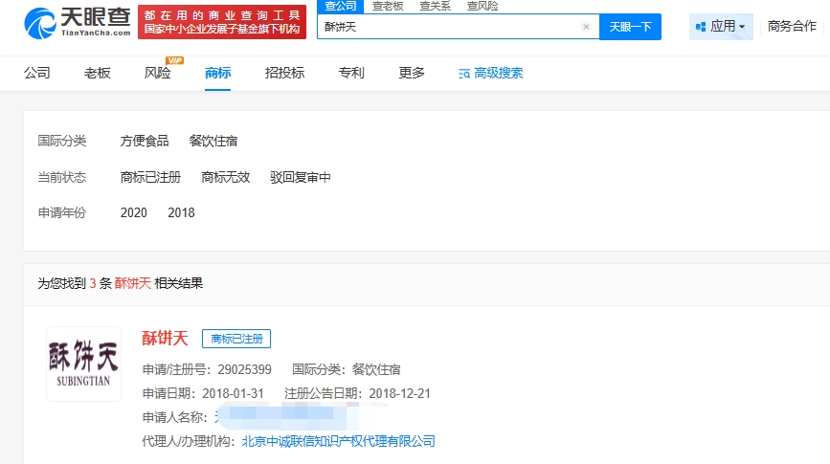
Task: Switch to the 查关系 search tab
Action: pyautogui.click(x=435, y=6)
